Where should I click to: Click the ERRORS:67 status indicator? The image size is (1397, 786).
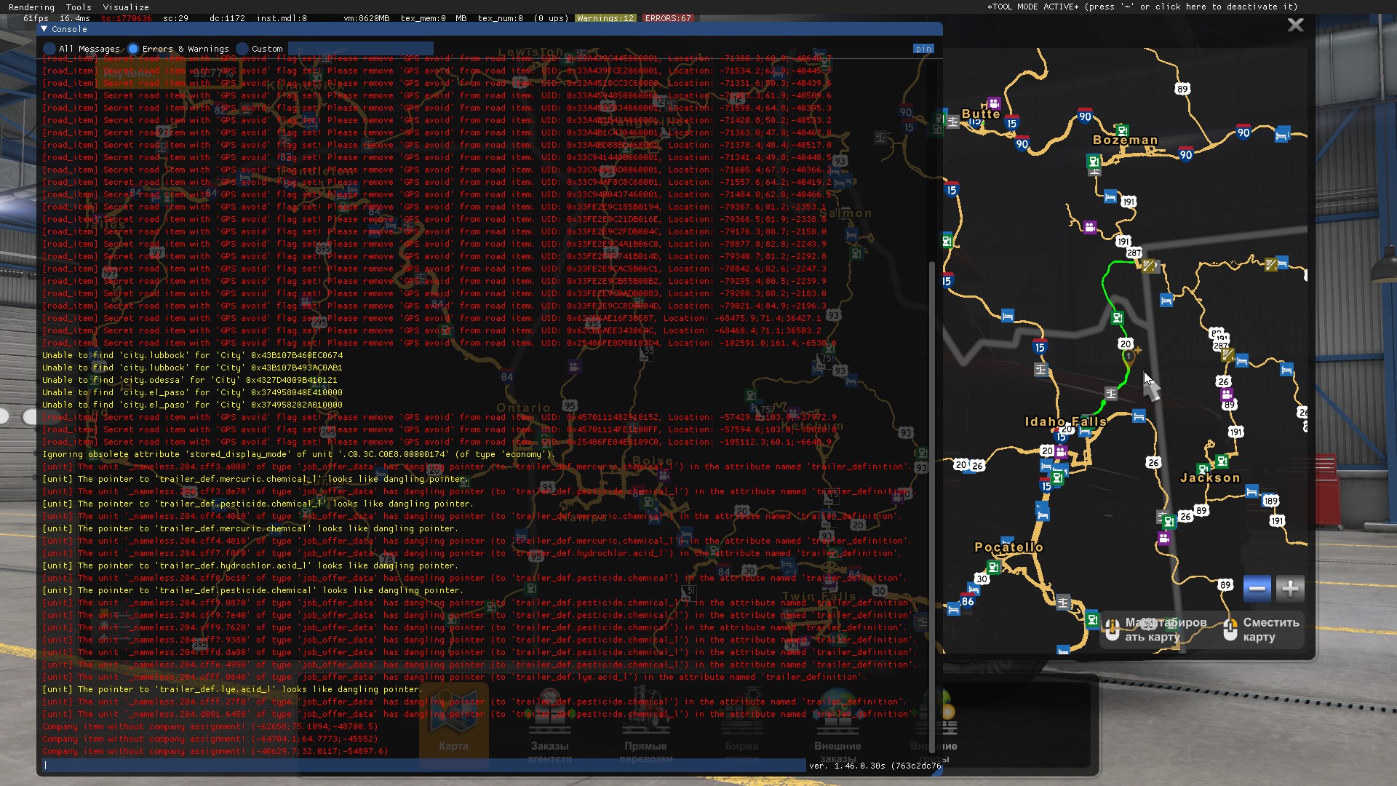coord(667,18)
